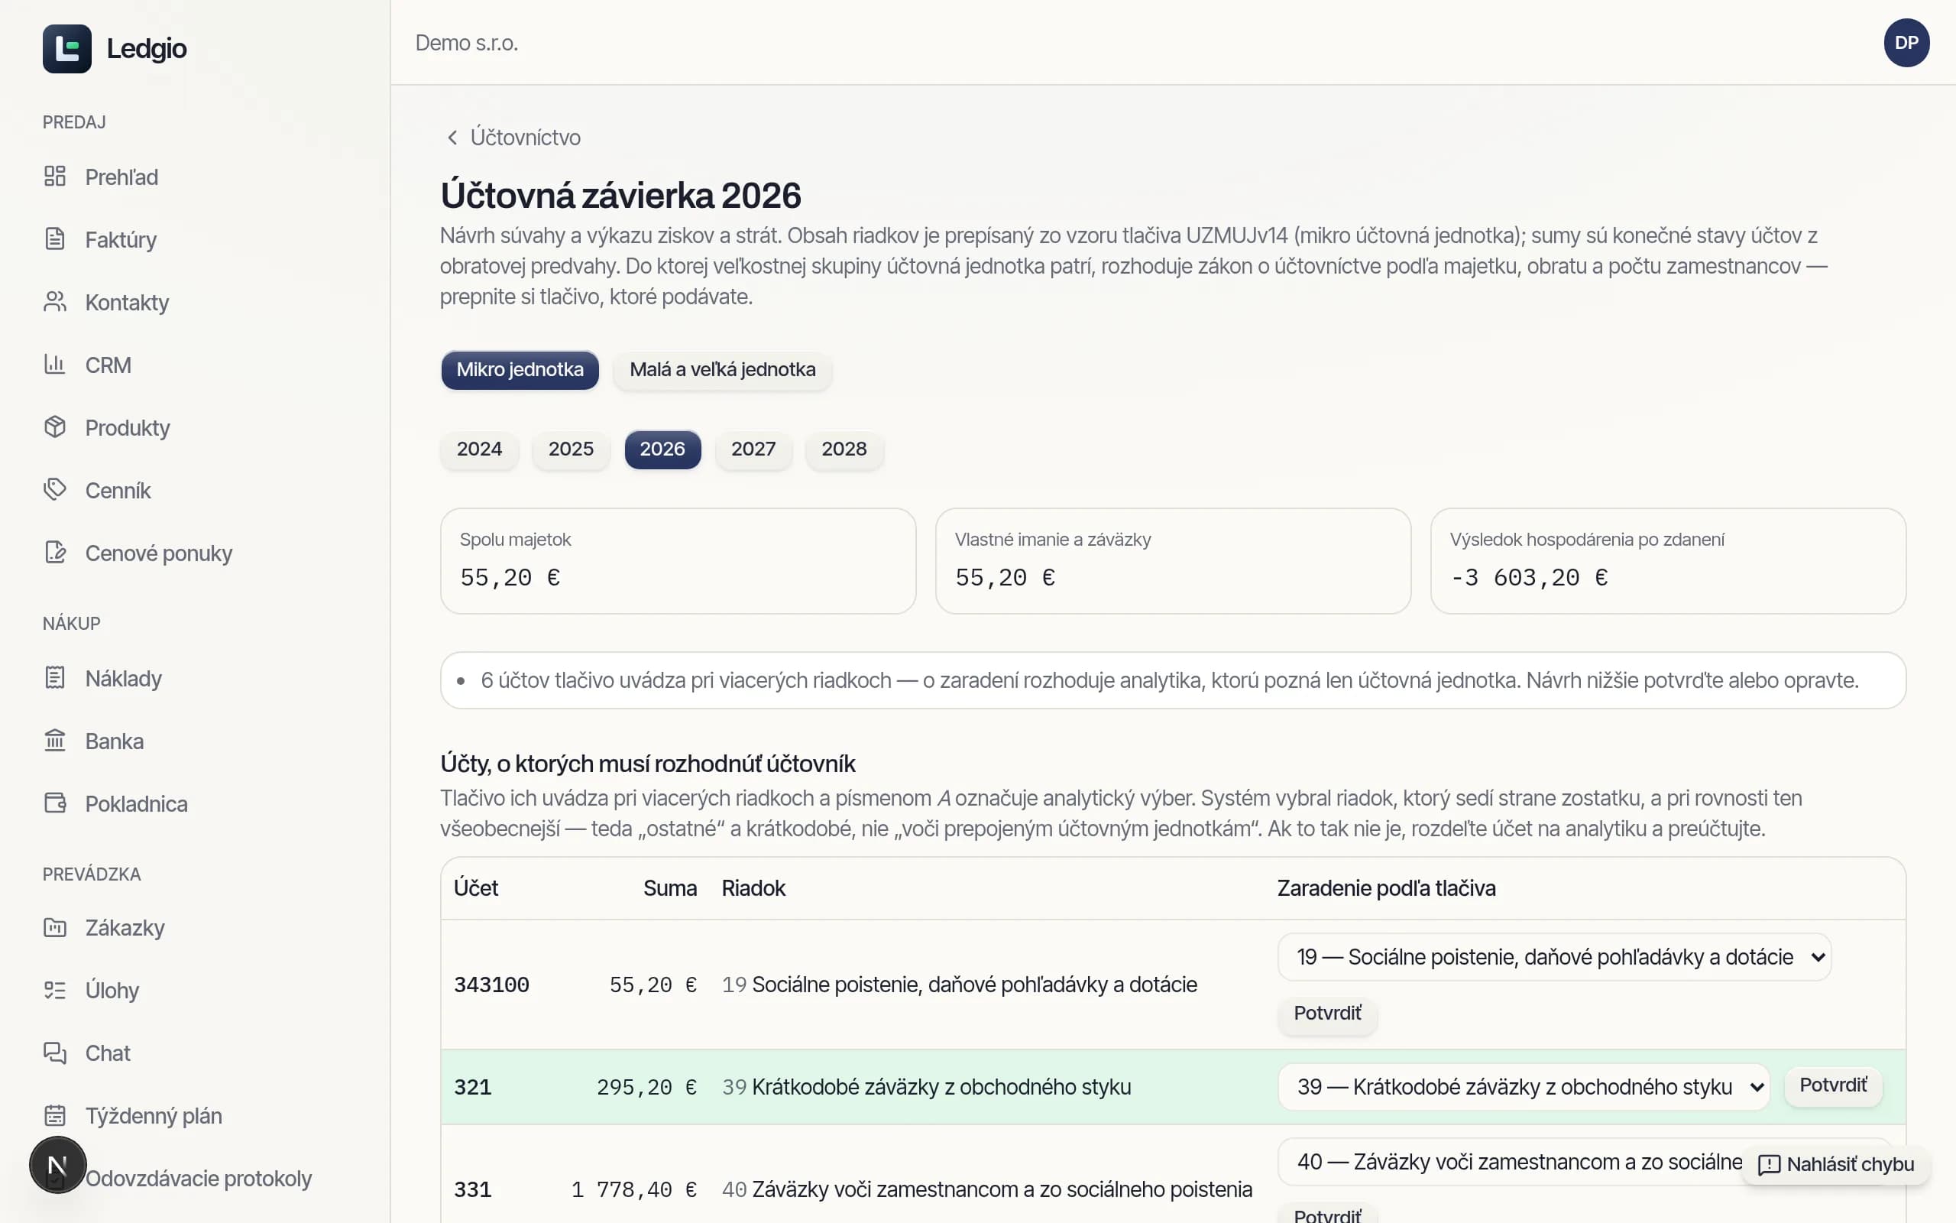The height and width of the screenshot is (1223, 1956).
Task: Open row dropdown for account 343100
Action: pos(1554,957)
